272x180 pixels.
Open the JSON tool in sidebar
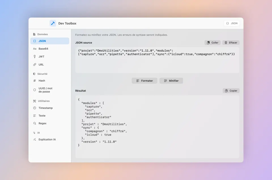tap(50, 41)
